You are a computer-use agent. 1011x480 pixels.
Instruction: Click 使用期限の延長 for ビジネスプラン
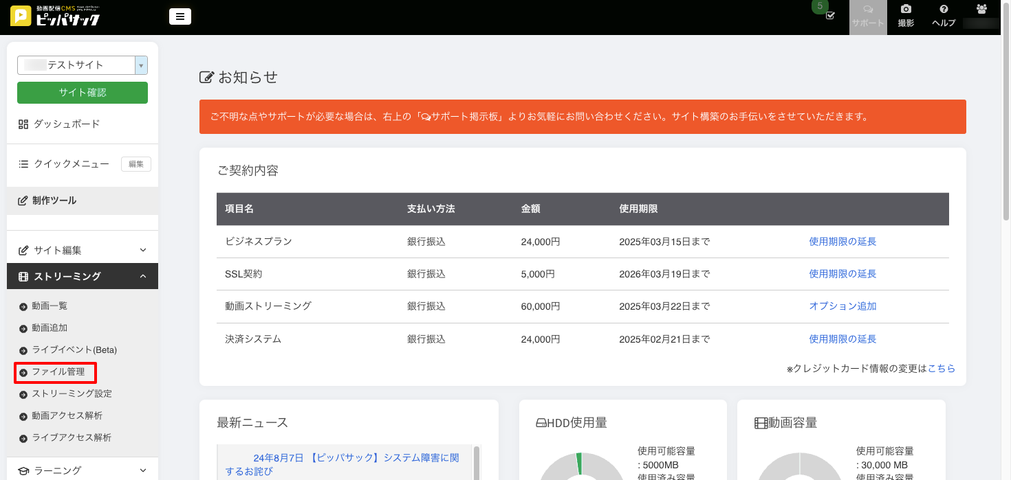pos(842,242)
